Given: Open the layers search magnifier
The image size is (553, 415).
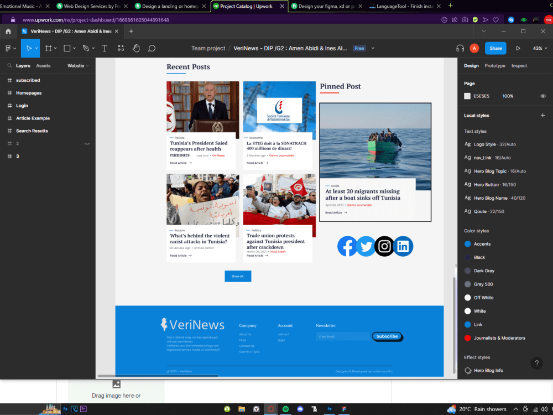Looking at the screenshot, I should [9, 66].
